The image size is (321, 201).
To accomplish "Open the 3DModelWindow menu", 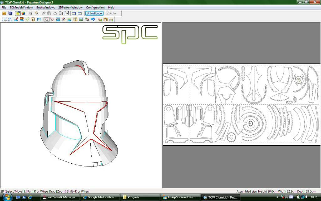I will 21,8.
